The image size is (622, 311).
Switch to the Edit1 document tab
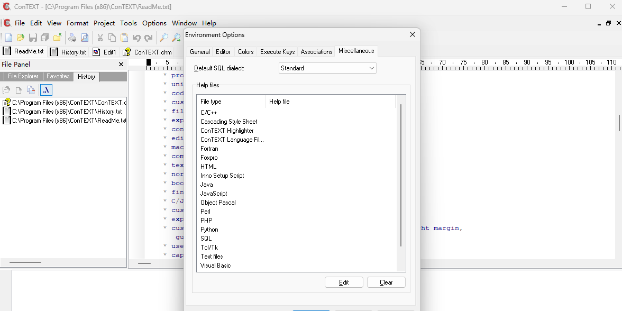(105, 52)
